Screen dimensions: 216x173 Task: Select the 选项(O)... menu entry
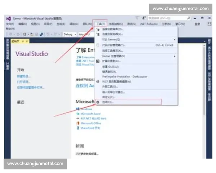[129, 102]
